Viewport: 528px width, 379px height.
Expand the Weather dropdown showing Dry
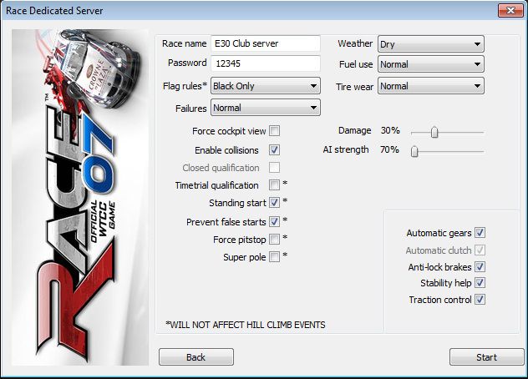pyautogui.click(x=431, y=44)
